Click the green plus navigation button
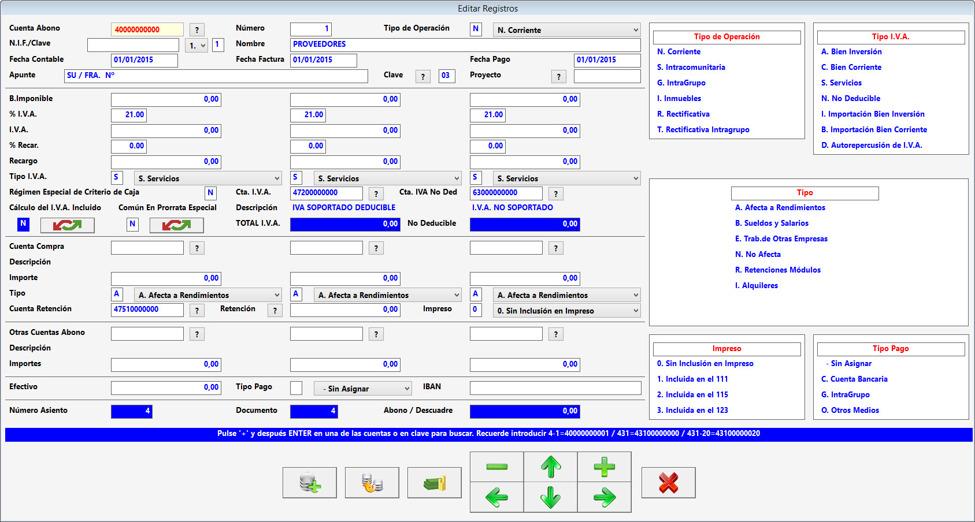Viewport: 975px width, 522px height. 605,467
